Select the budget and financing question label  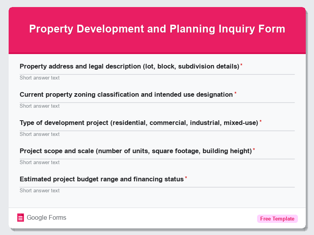pos(102,179)
